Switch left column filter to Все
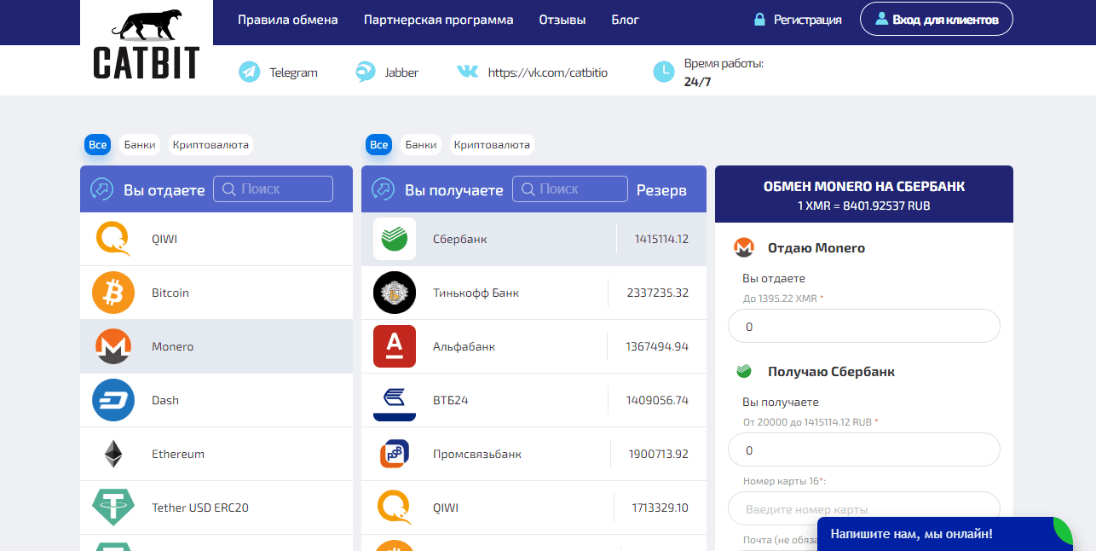The width and height of the screenshot is (1096, 551). pos(97,144)
